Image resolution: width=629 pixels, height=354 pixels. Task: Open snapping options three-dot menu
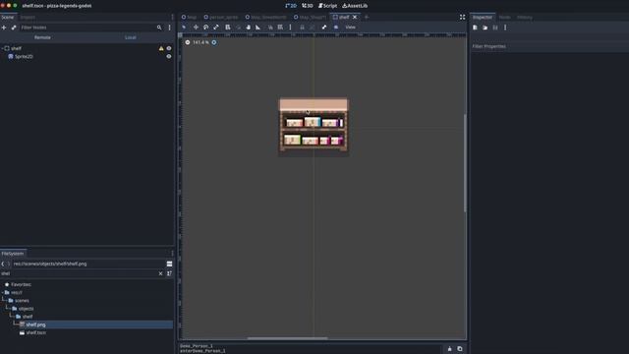[290, 28]
